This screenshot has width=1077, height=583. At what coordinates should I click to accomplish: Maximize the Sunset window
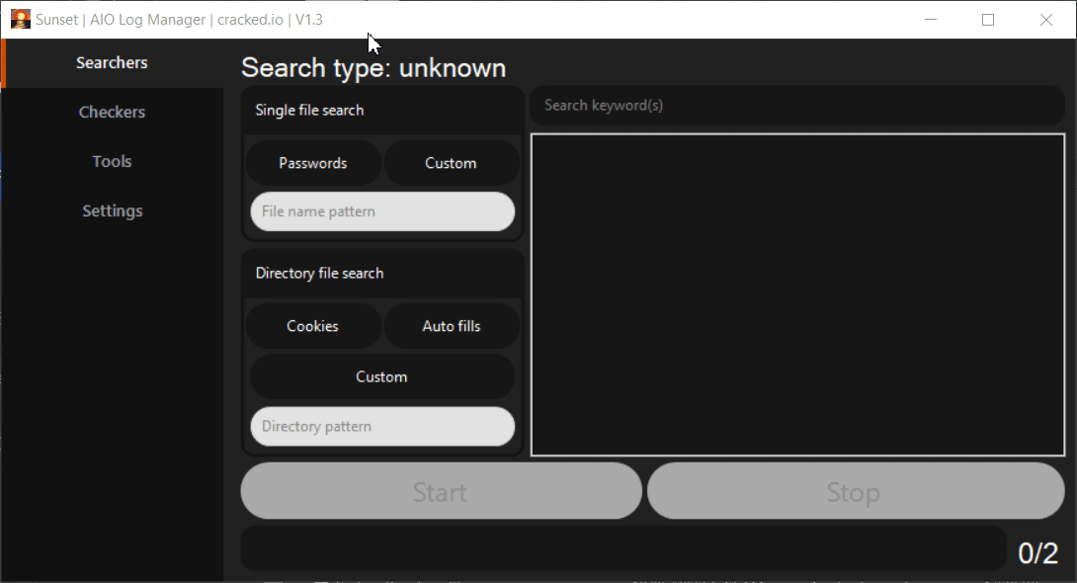click(988, 20)
